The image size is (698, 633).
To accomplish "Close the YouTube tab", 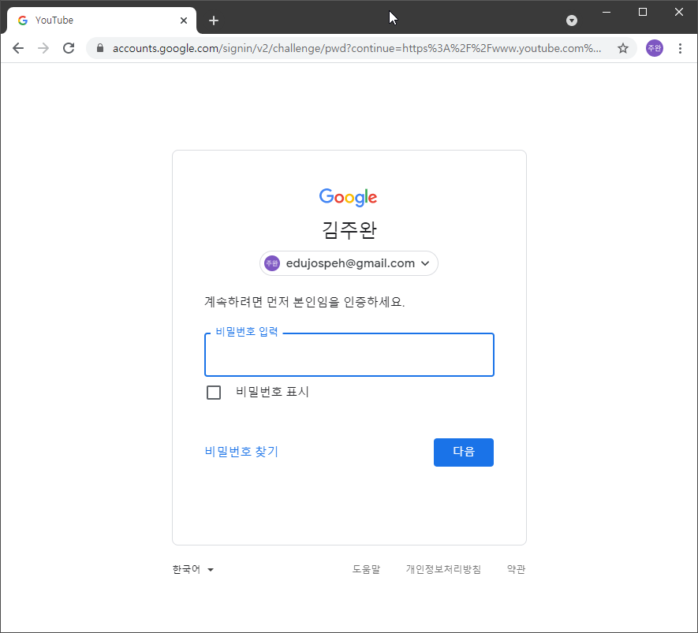I will [184, 20].
